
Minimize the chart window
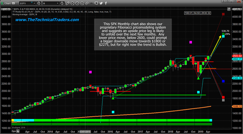click(x=231, y=2)
